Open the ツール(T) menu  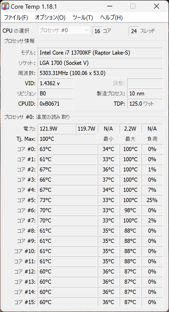pos(83,18)
